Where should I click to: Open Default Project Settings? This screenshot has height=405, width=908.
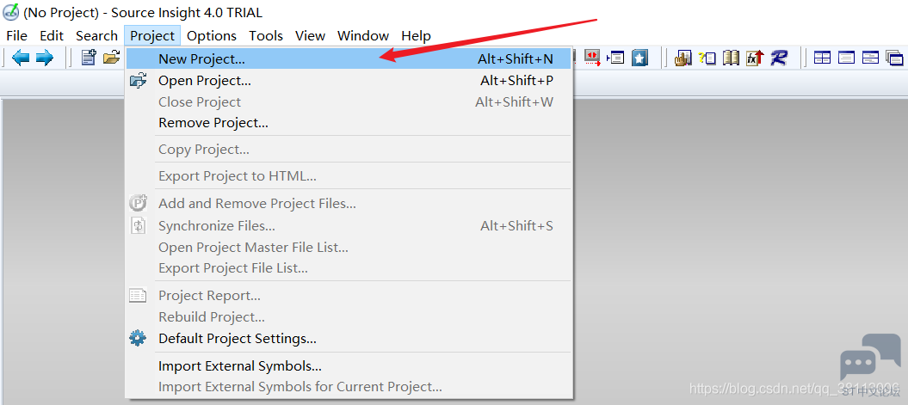(x=237, y=339)
